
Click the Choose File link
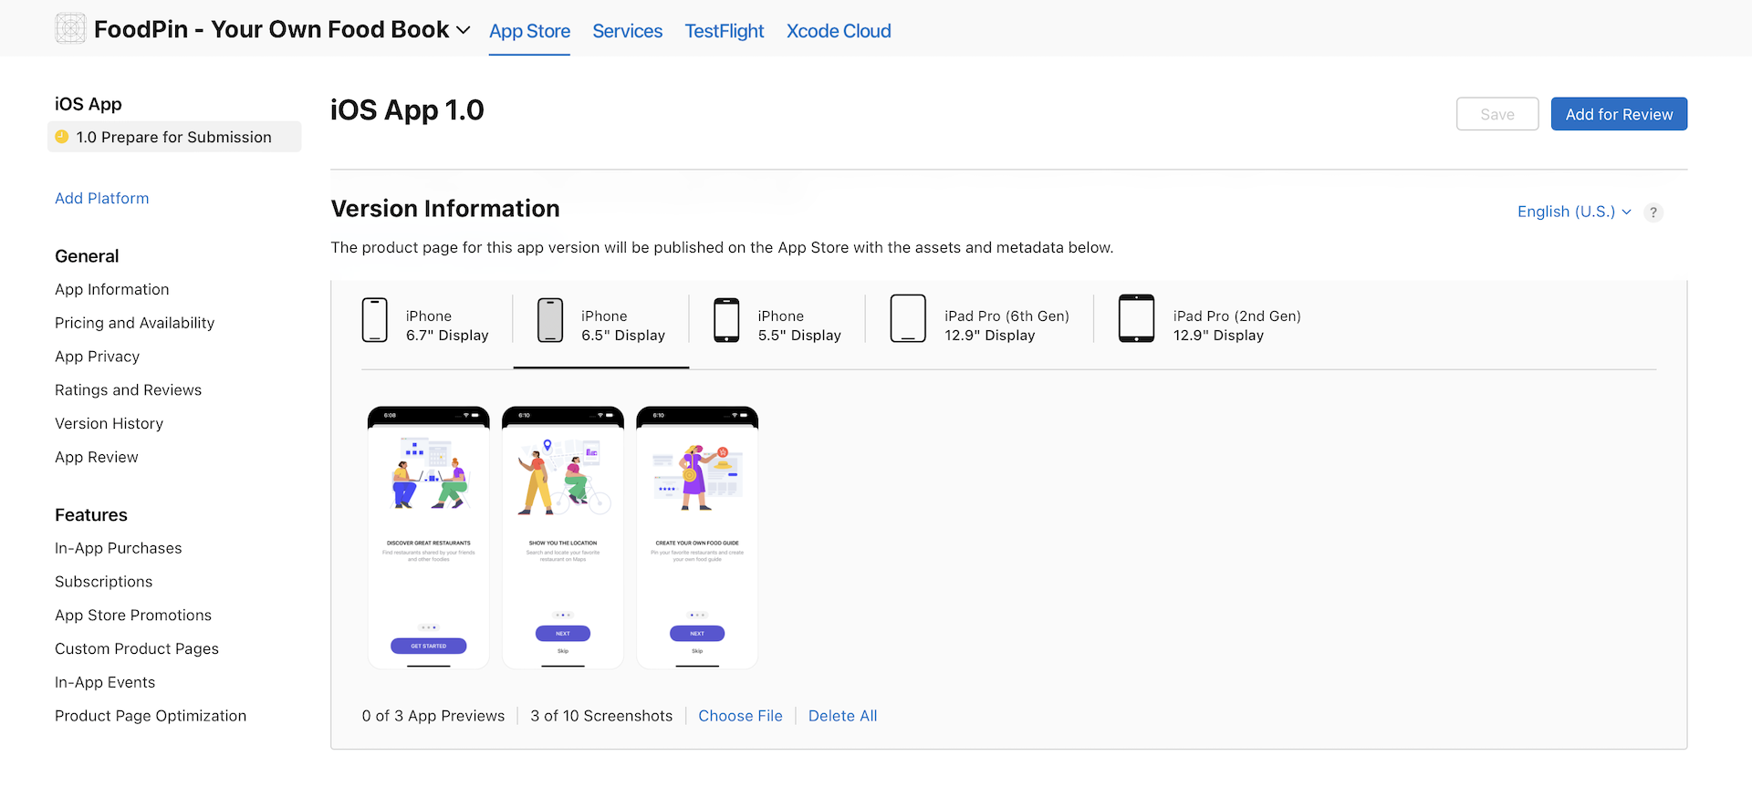click(x=740, y=716)
